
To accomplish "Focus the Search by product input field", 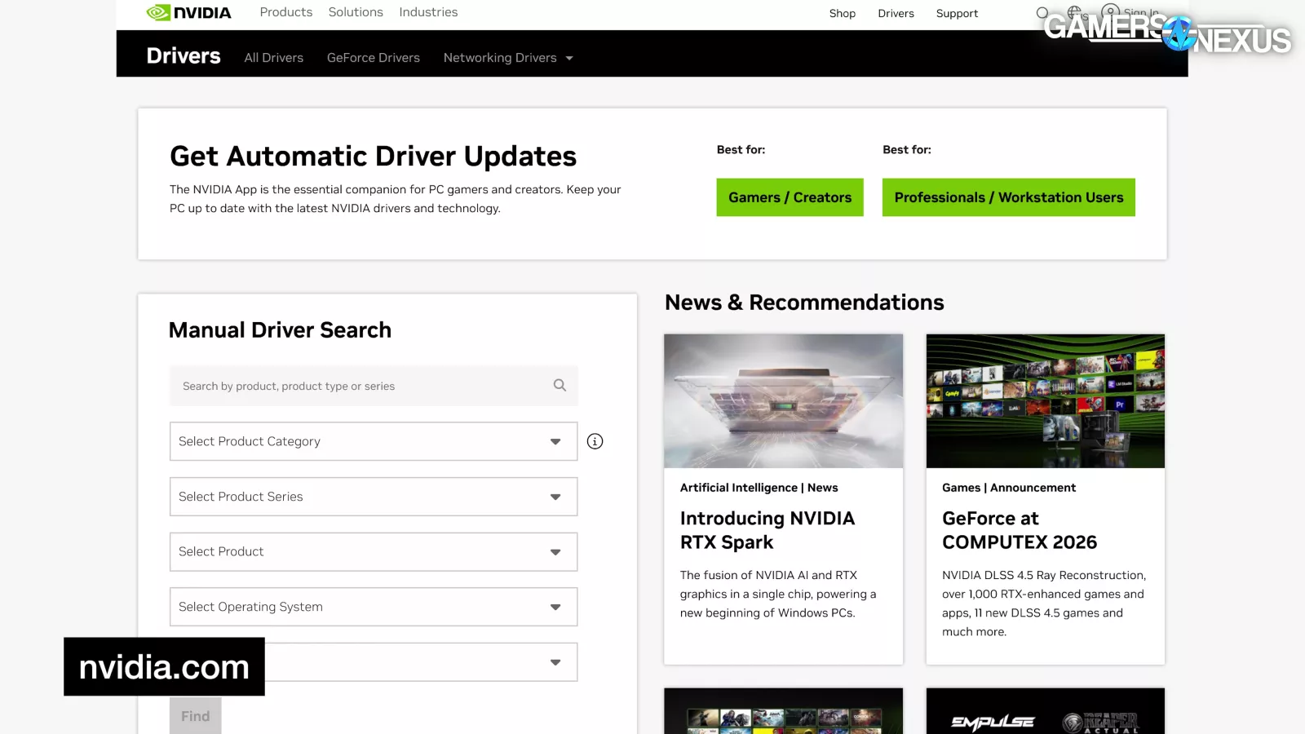I will 374,386.
